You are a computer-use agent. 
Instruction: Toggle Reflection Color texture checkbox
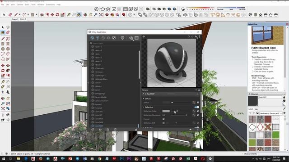click(198, 111)
